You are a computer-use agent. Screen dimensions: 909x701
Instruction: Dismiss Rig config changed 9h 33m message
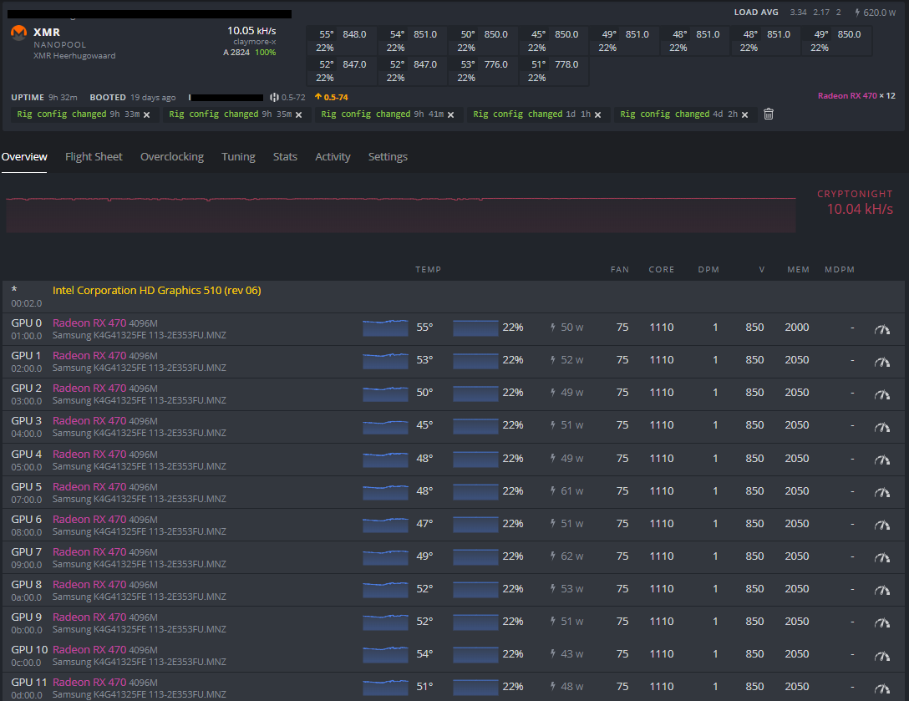[147, 114]
